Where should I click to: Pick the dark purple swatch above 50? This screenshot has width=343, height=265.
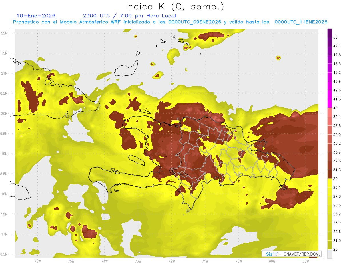pyautogui.click(x=330, y=33)
